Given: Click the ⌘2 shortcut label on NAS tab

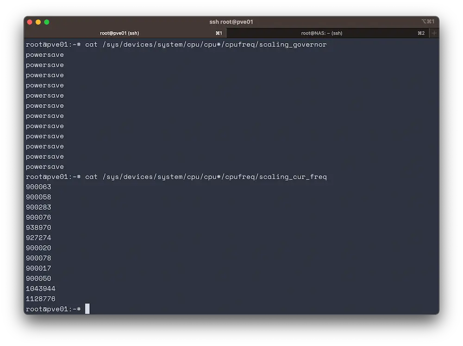Looking at the screenshot, I should point(421,33).
